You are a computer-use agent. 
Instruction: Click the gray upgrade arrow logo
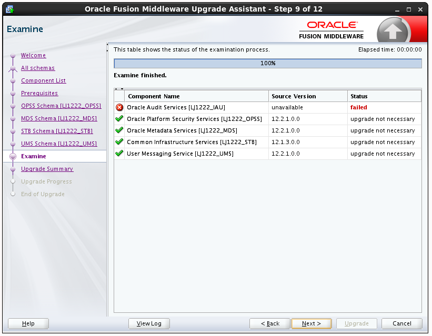[x=393, y=31]
